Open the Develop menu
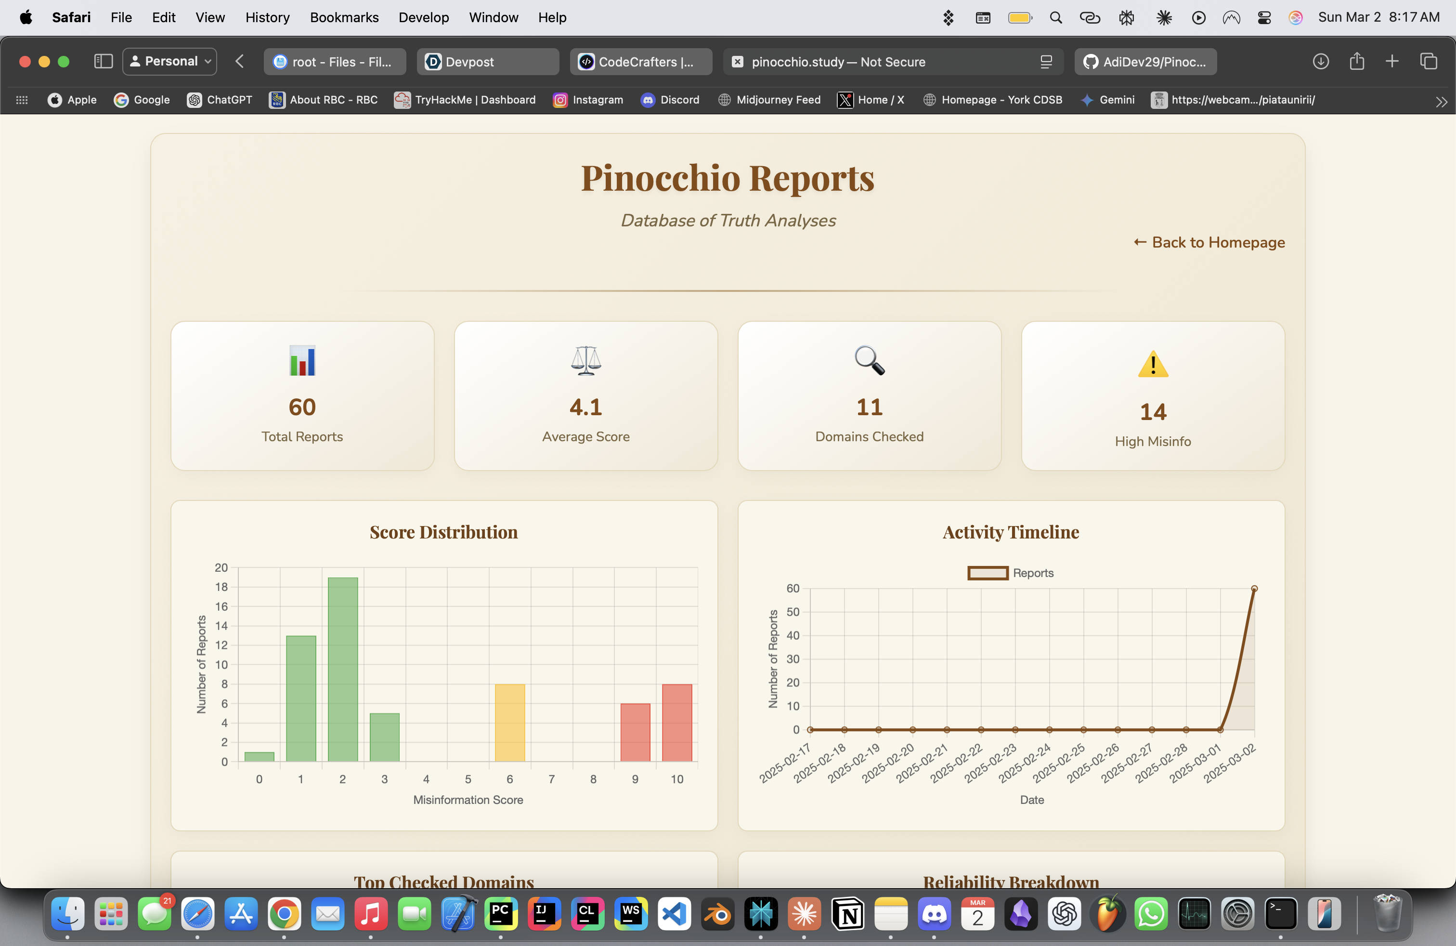This screenshot has width=1456, height=946. pyautogui.click(x=423, y=18)
